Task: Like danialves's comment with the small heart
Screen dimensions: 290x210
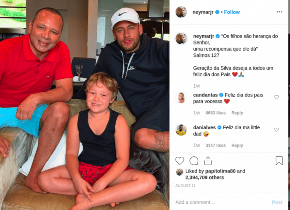Action: coord(276,130)
